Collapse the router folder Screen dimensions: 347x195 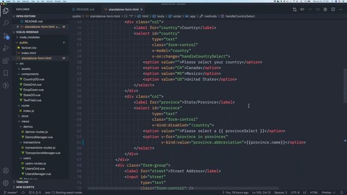(25, 106)
